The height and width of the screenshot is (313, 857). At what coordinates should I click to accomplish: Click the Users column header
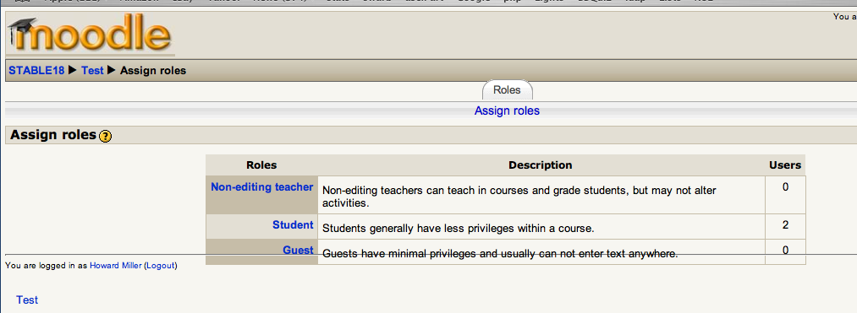(785, 165)
